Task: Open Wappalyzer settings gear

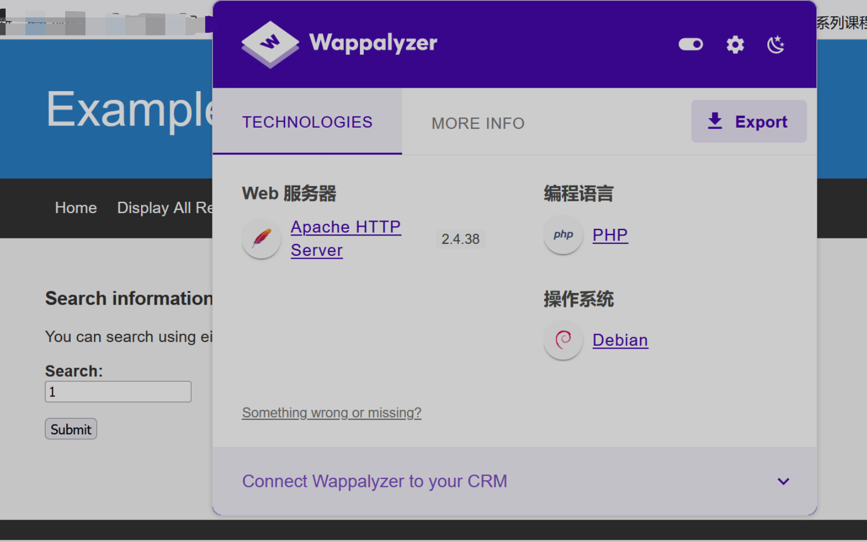Action: pyautogui.click(x=735, y=44)
